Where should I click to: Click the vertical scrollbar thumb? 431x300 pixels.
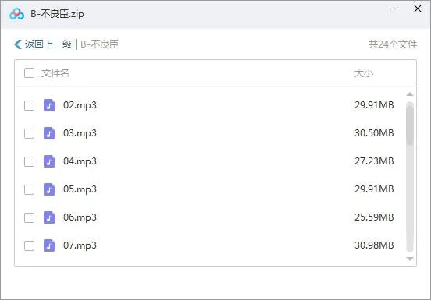410,123
